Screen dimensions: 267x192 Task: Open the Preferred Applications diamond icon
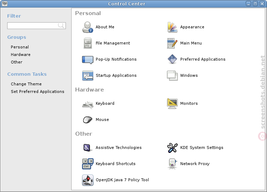coord(172,59)
